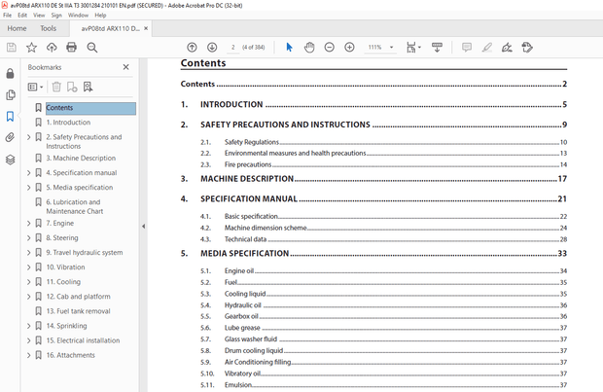This screenshot has height=392, width=603.
Task: Open the Attachments paperclip panel
Action: pyautogui.click(x=10, y=137)
